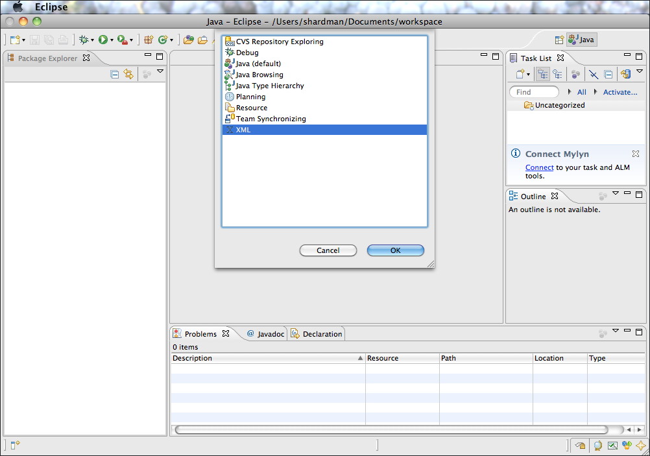Open the New Task dropdown arrow
This screenshot has width=650, height=456.
(x=528, y=75)
